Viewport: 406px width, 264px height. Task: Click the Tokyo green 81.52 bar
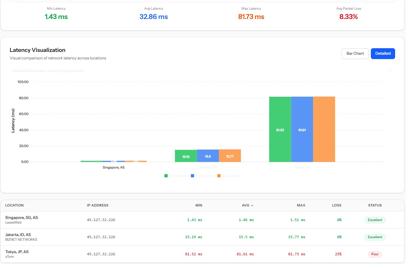pos(280,129)
